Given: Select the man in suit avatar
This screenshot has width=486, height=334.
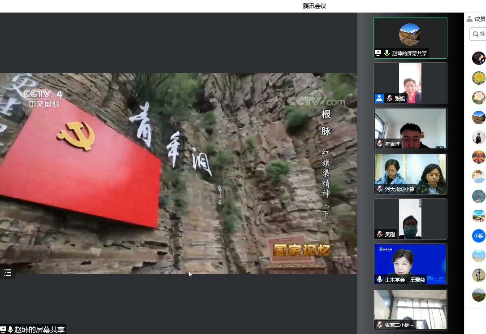Looking at the screenshot, I should [478, 137].
